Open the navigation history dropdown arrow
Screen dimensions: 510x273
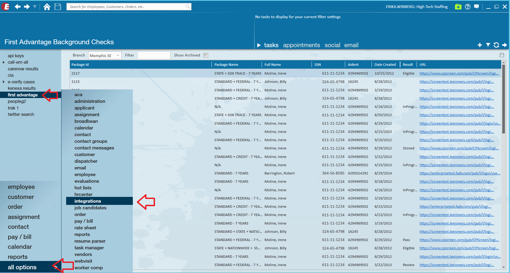(35, 6)
